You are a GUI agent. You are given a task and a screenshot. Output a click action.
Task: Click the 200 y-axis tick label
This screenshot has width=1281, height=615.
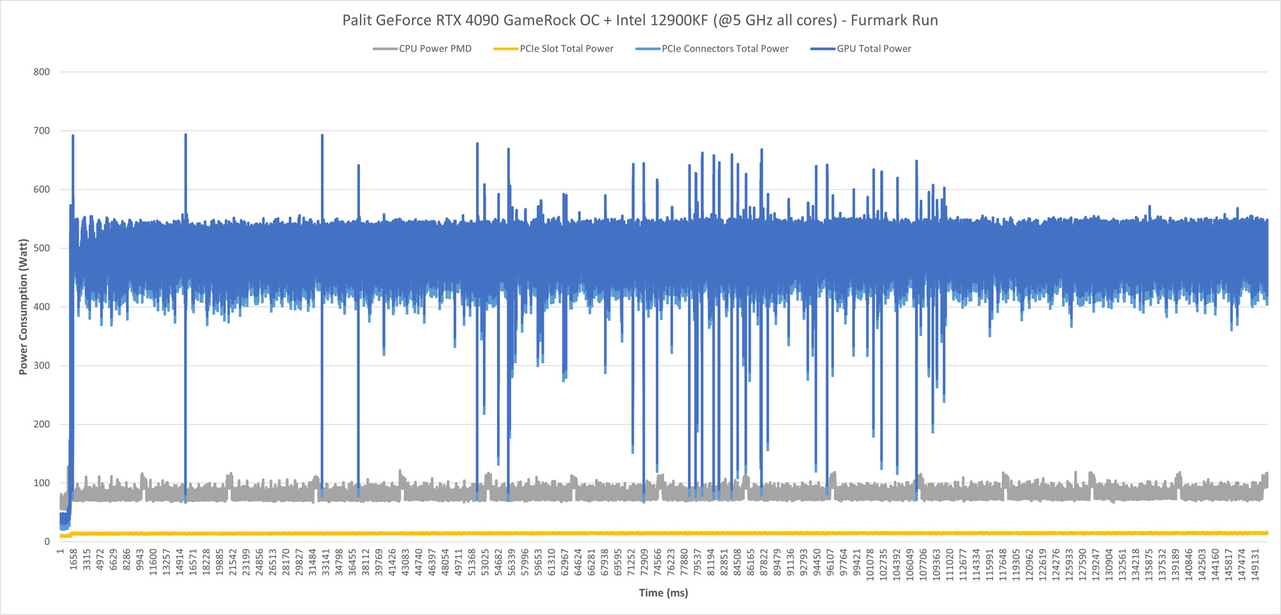point(42,424)
